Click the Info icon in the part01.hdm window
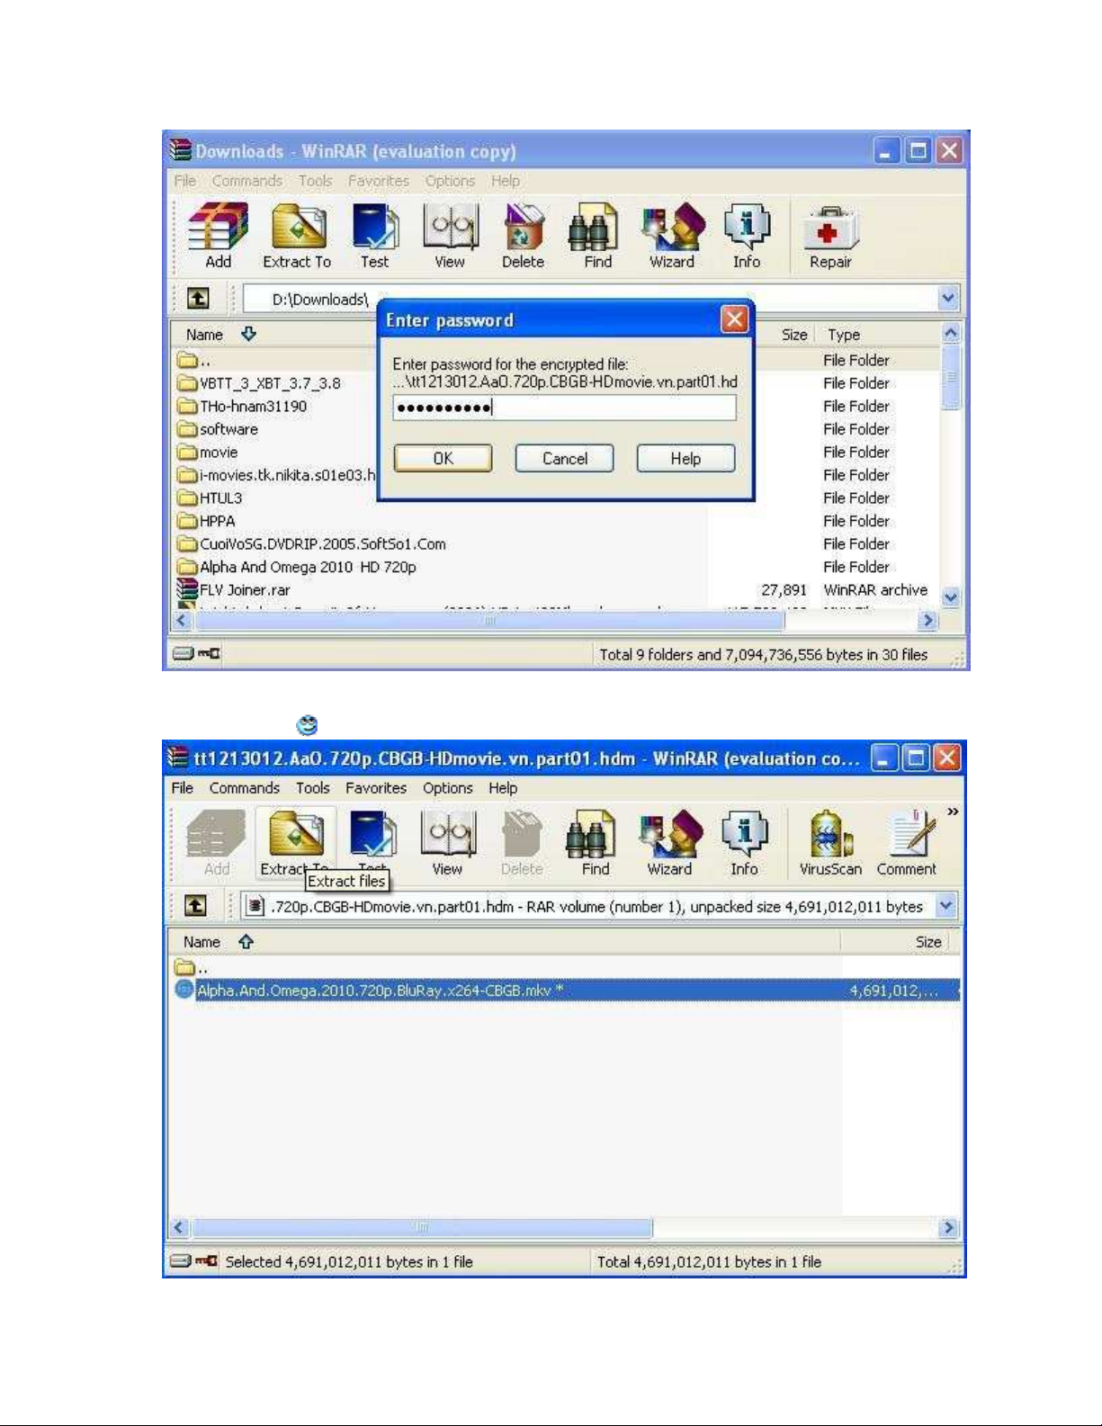This screenshot has width=1102, height=1426. (x=744, y=843)
